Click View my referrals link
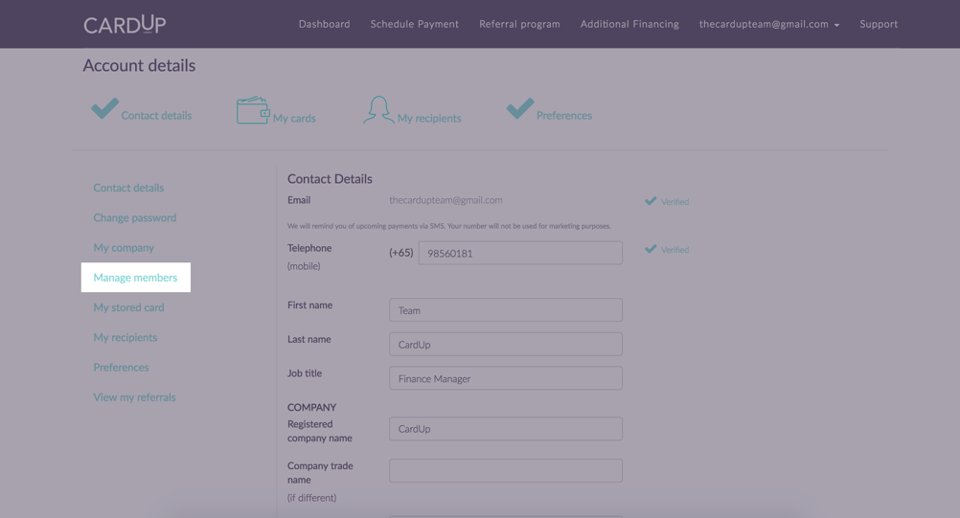 tap(134, 397)
